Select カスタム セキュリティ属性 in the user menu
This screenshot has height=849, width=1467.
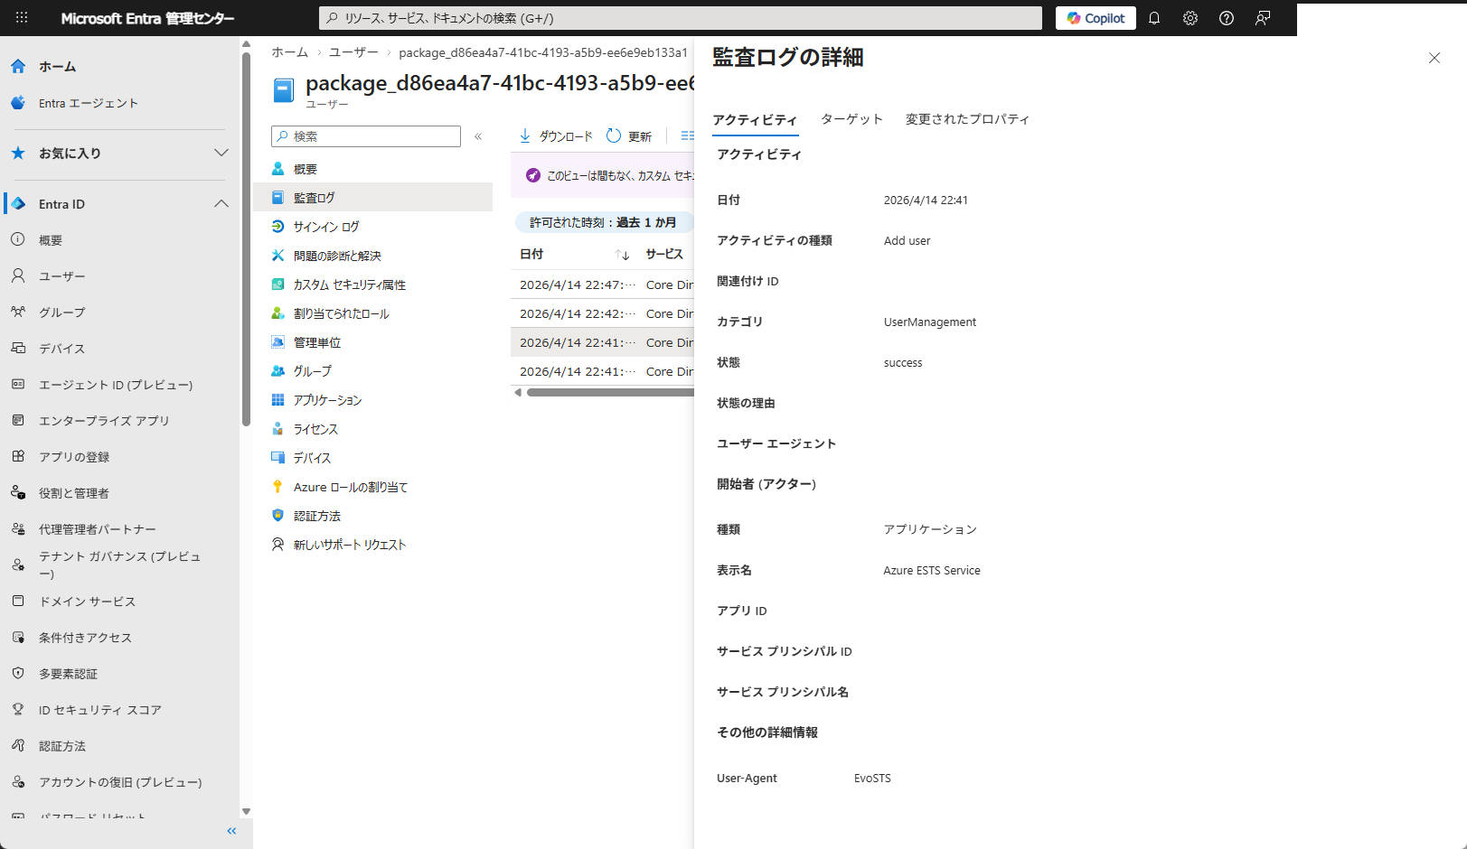(x=349, y=284)
